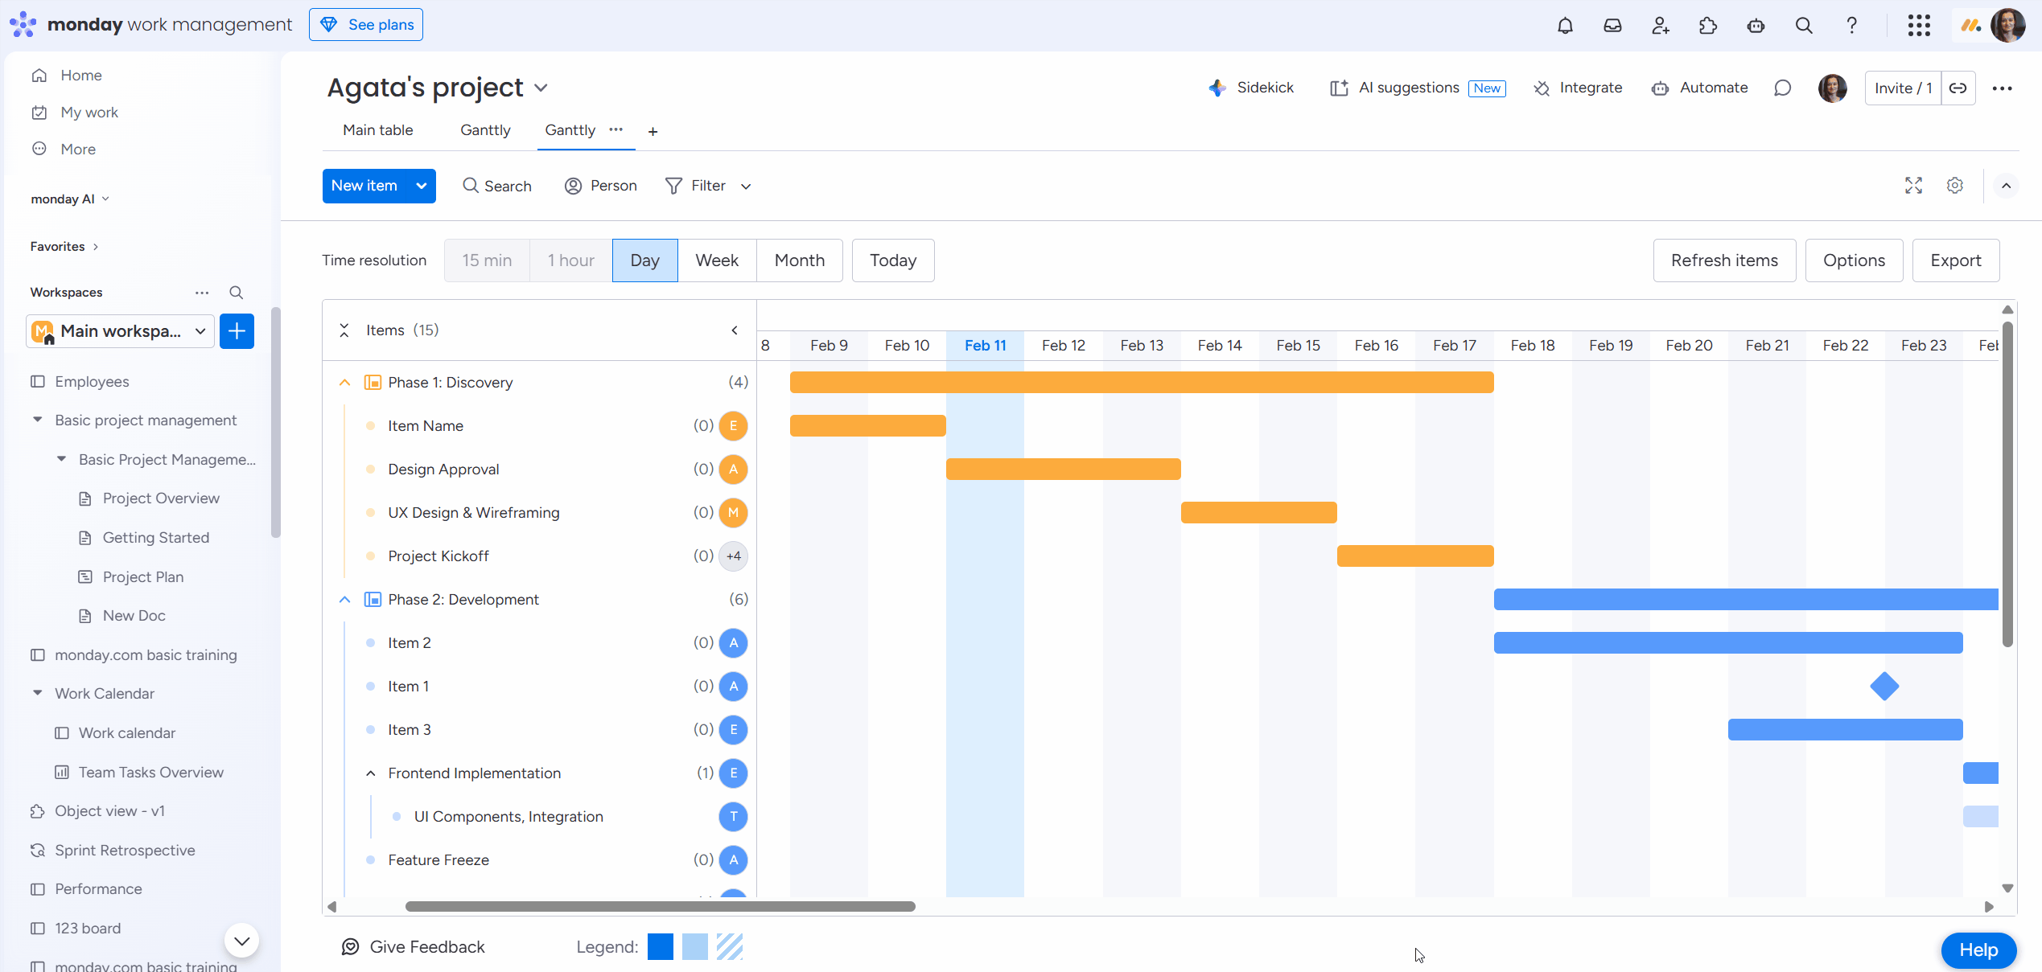Image resolution: width=2042 pixels, height=972 pixels.
Task: Open the user profile avatar in top bar
Action: click(x=2007, y=25)
